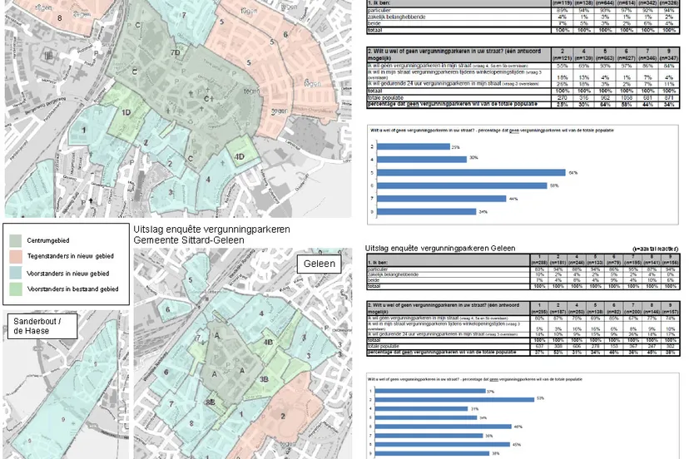Click the 25% bar in upper chart

[x=414, y=146]
